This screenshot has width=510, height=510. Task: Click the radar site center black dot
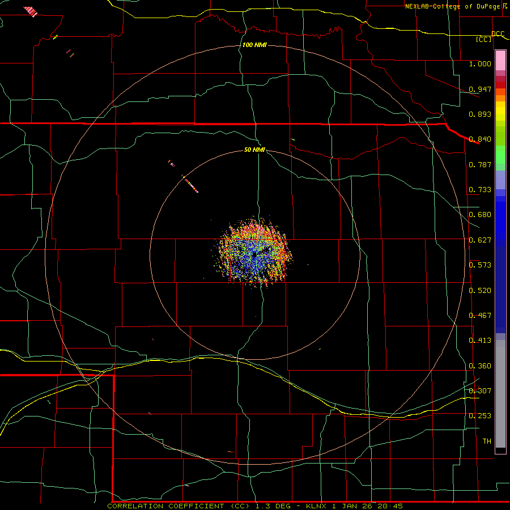coord(254,256)
